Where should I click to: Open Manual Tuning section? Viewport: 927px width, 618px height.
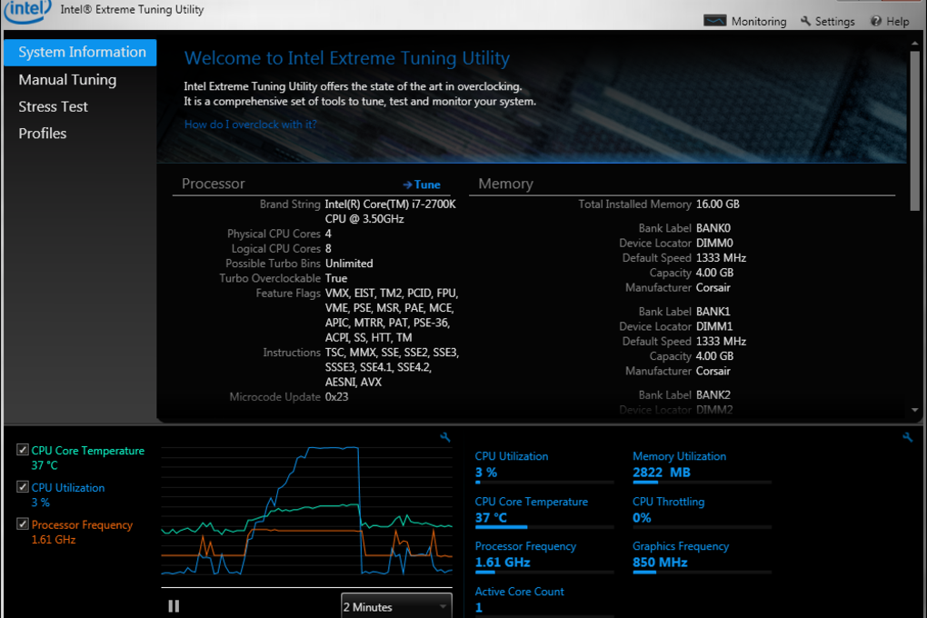[67, 80]
